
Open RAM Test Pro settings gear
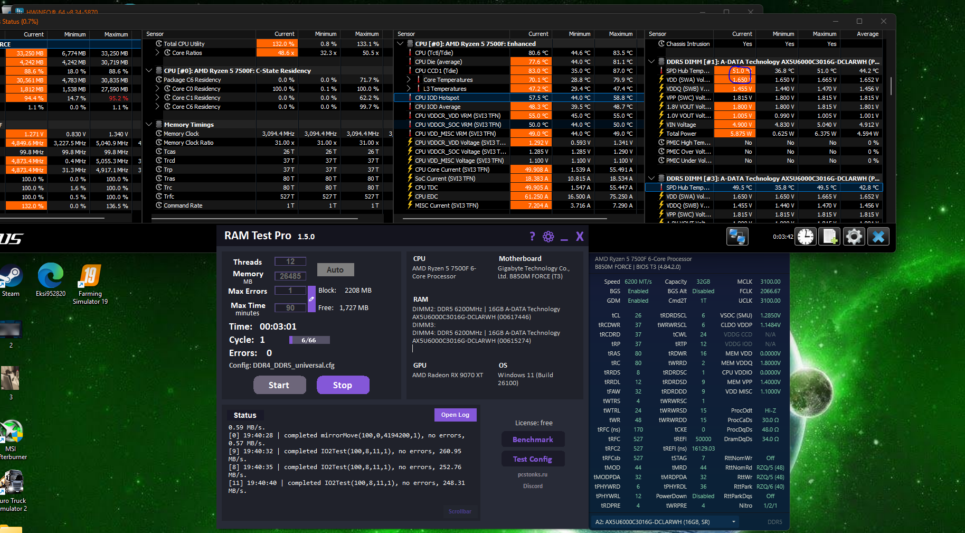548,237
